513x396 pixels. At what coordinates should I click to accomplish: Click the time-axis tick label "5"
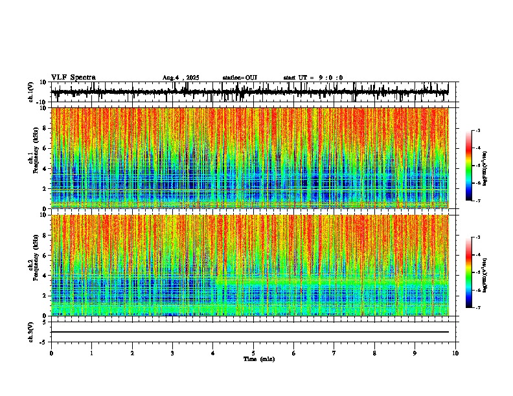coord(253,353)
